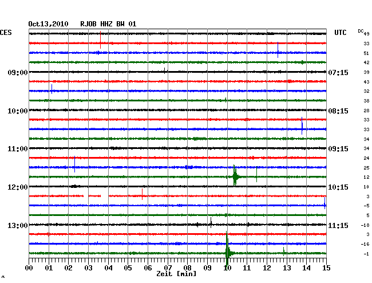Click the Zeit [min] axis title

(176, 274)
